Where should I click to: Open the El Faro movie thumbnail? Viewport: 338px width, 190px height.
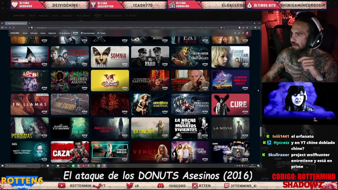pyautogui.click(x=150, y=57)
